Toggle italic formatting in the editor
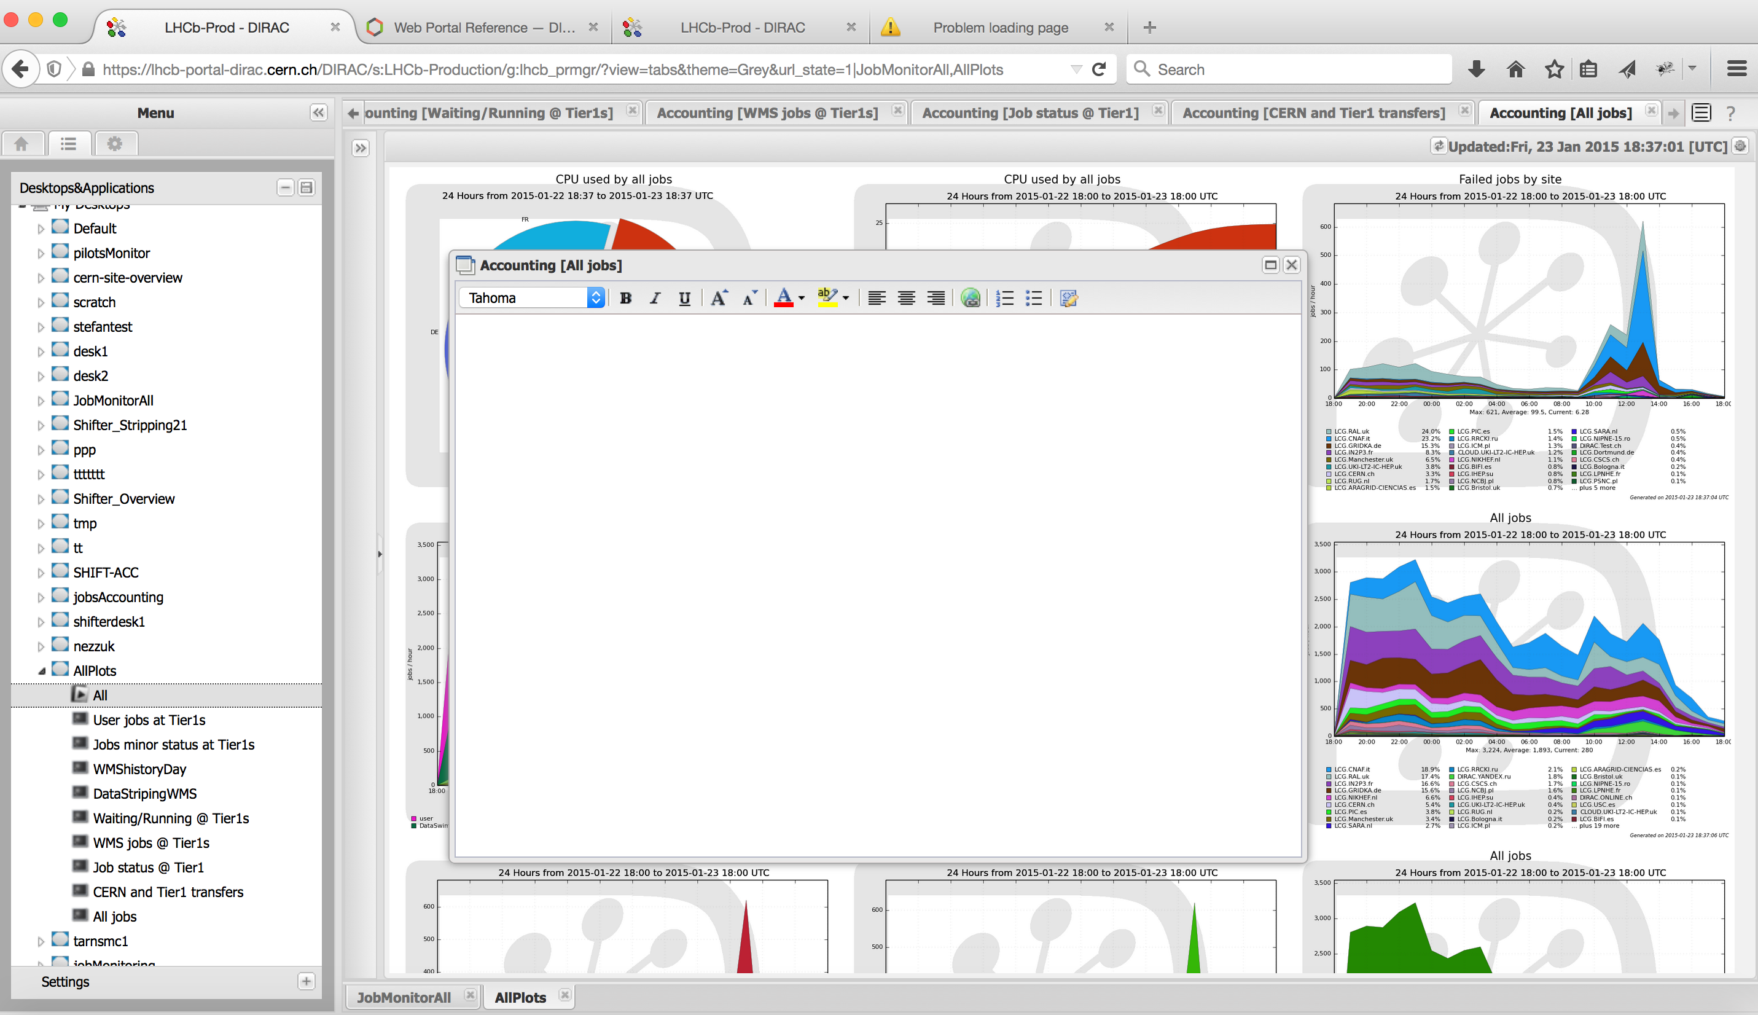The width and height of the screenshot is (1758, 1015). tap(655, 299)
